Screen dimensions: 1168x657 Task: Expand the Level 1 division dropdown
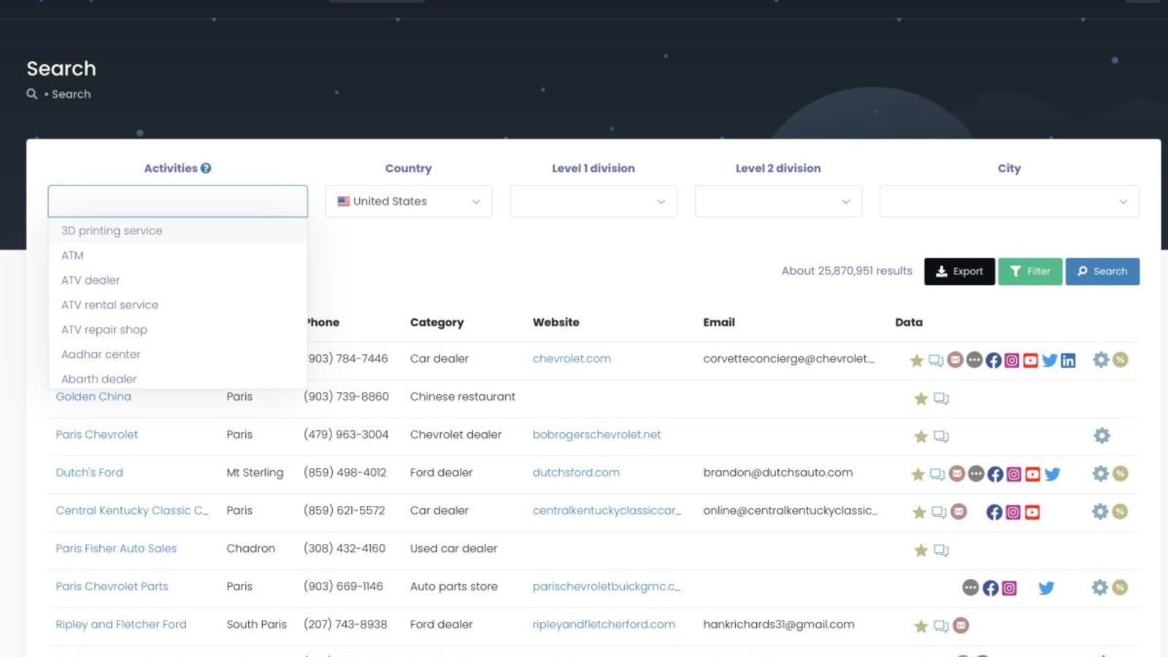[593, 201]
